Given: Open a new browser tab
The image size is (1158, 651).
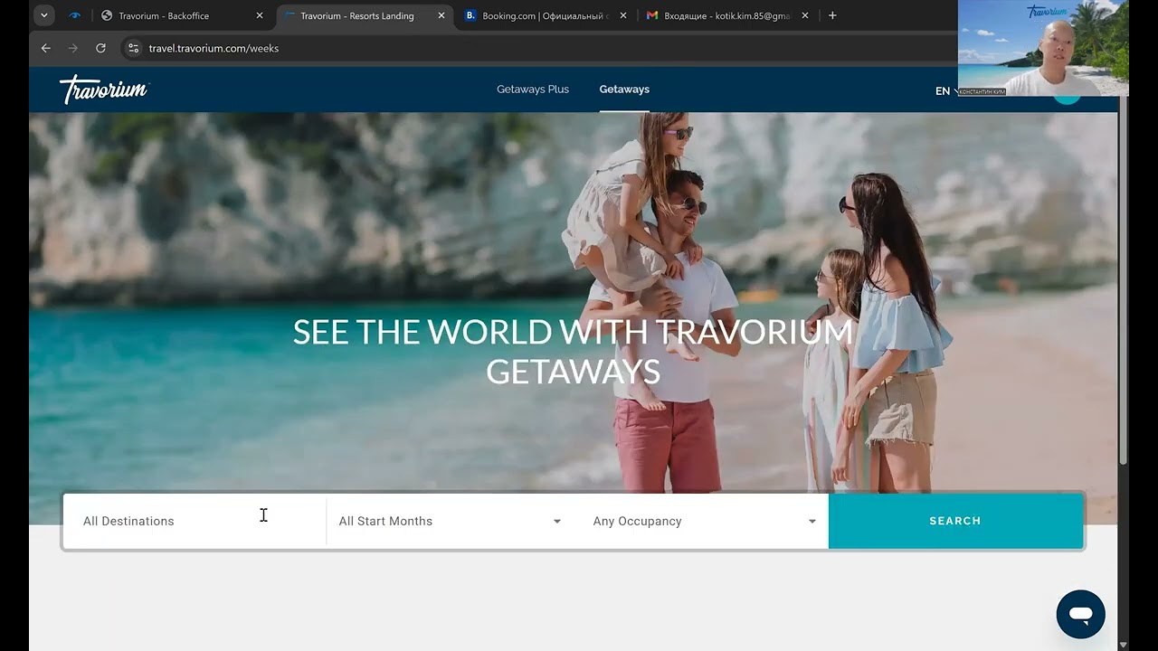Looking at the screenshot, I should click(x=832, y=15).
